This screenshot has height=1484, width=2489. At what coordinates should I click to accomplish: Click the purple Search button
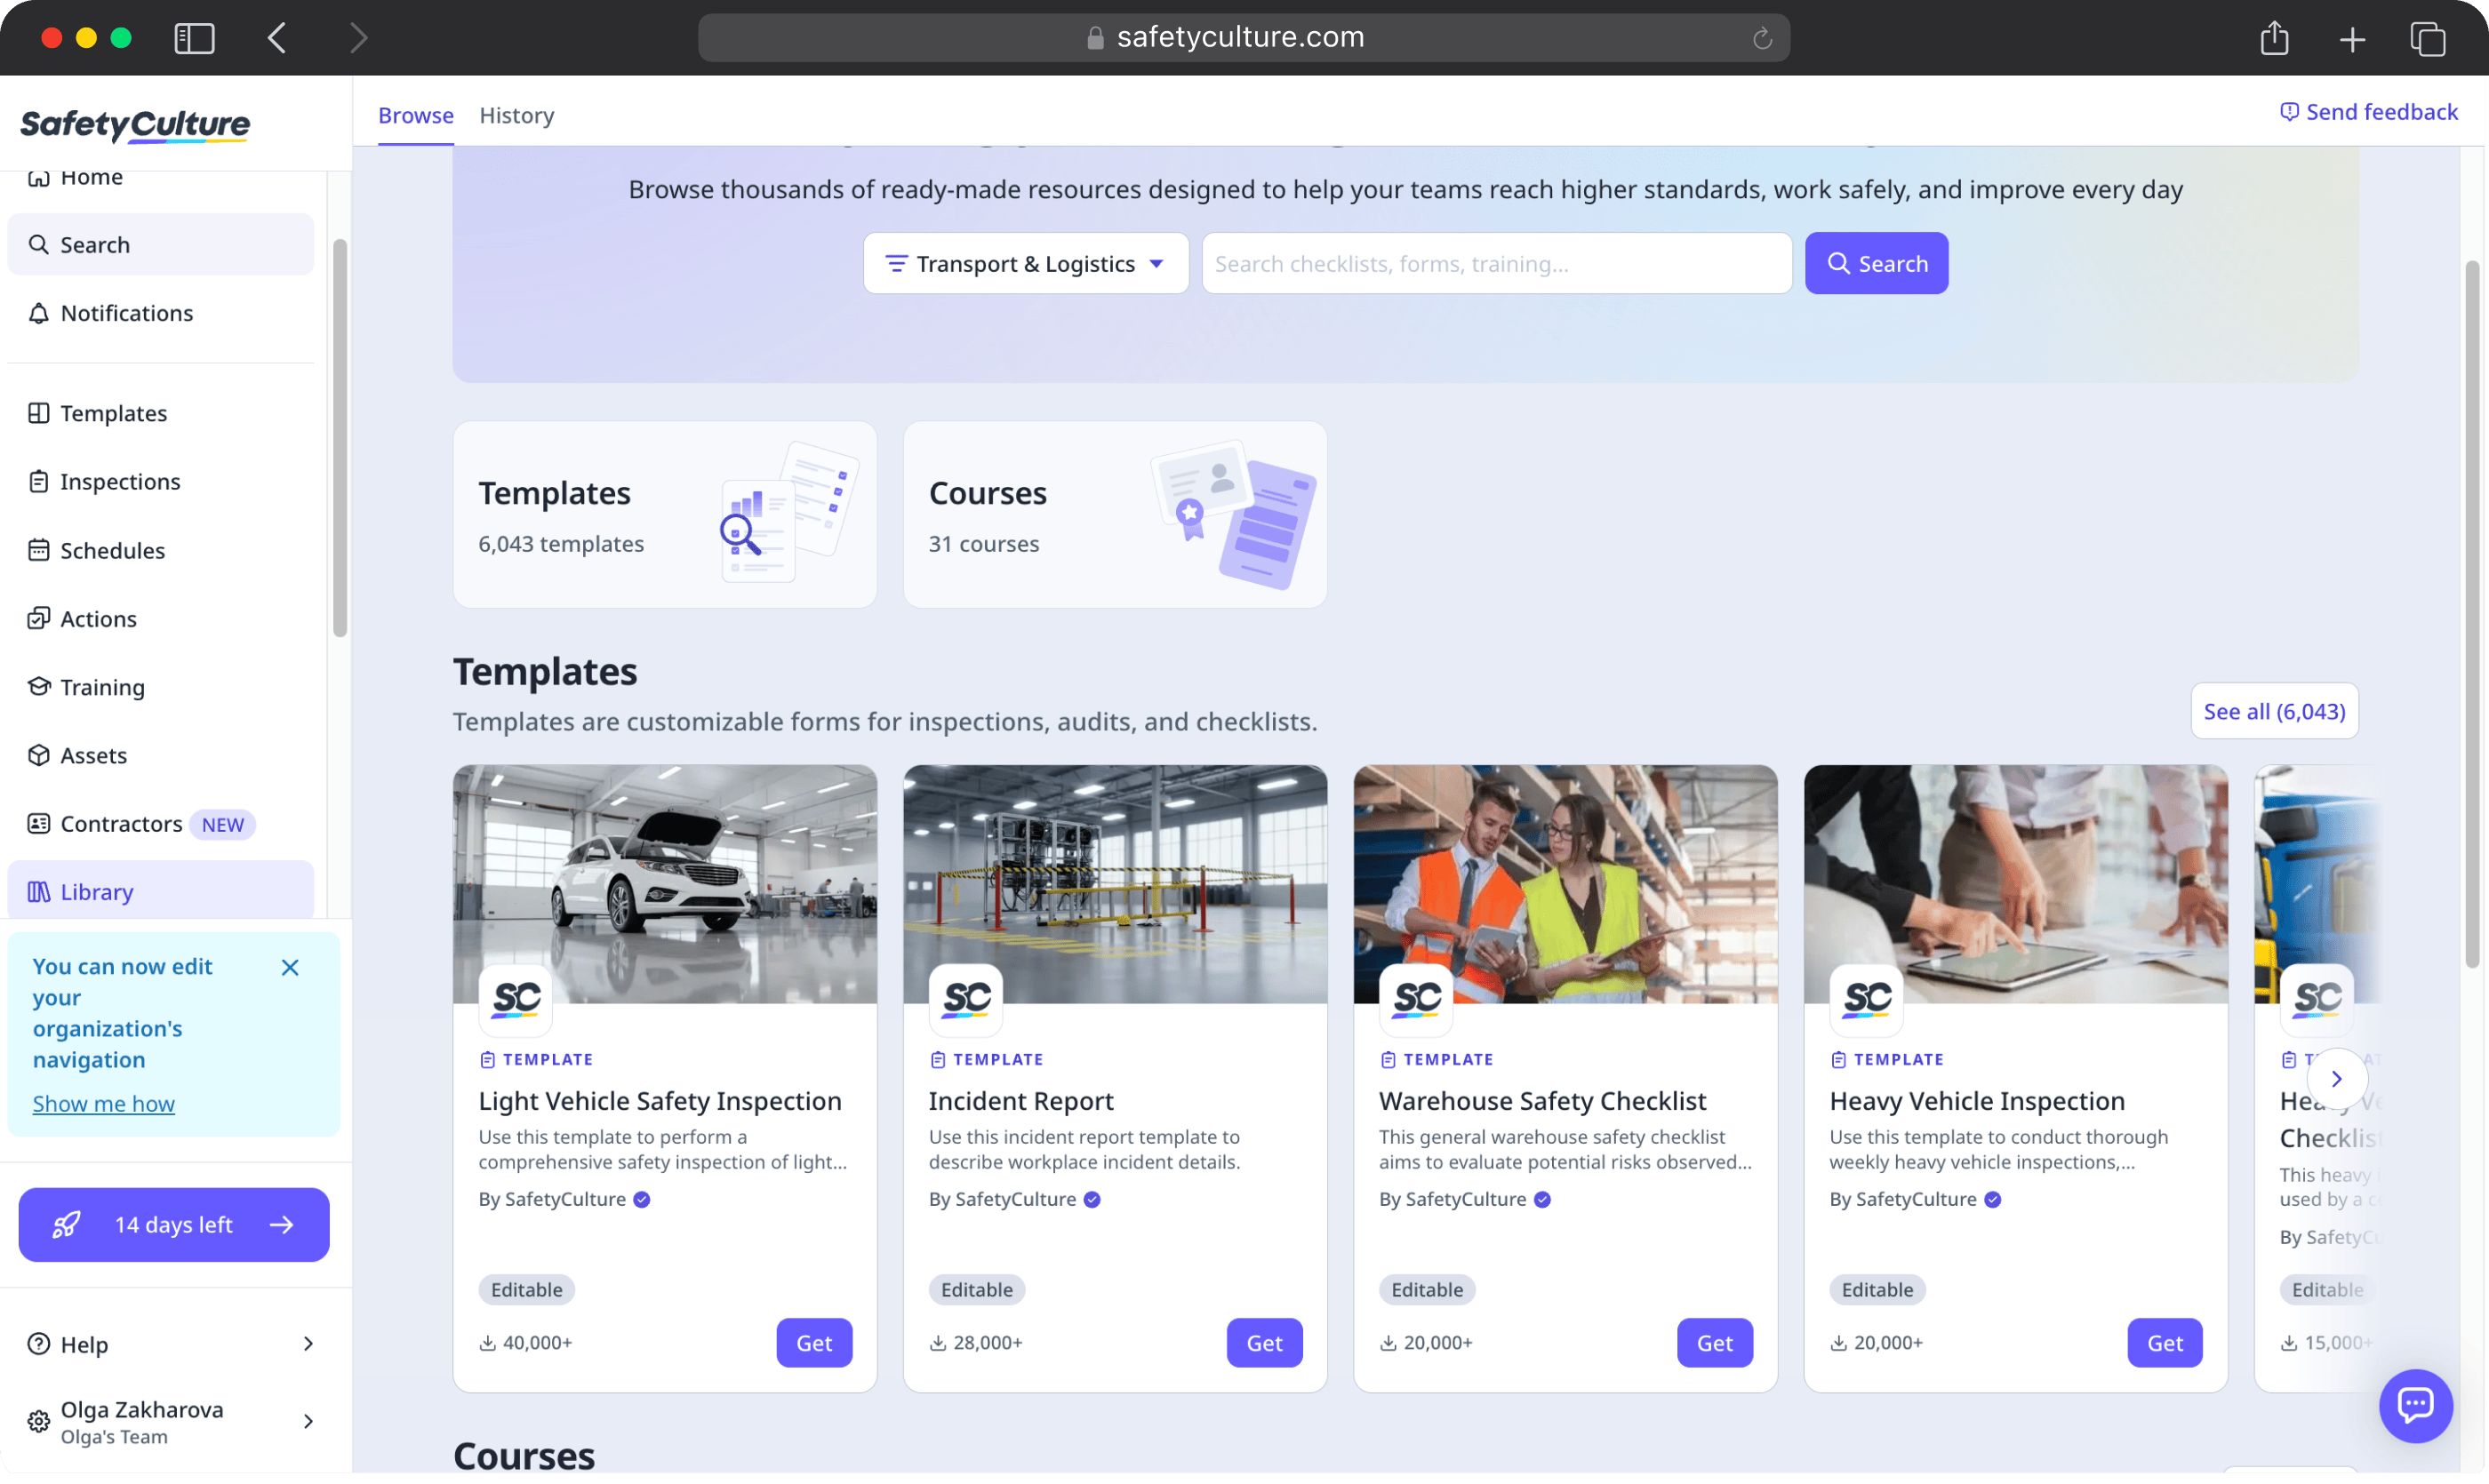pyautogui.click(x=1876, y=263)
